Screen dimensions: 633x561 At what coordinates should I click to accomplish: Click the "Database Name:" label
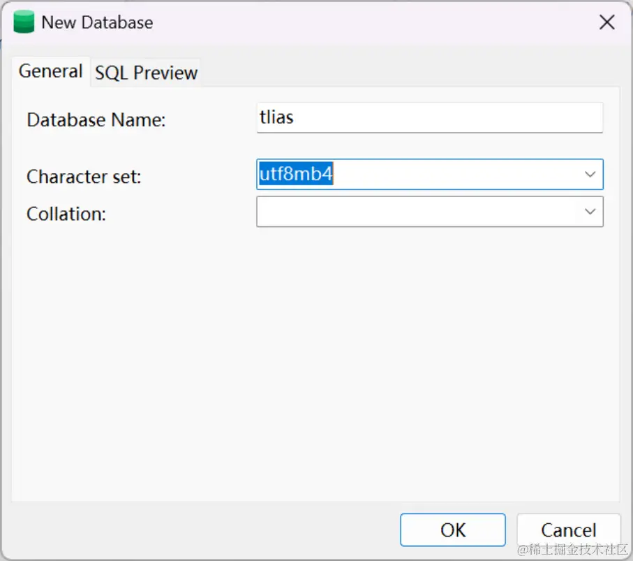[x=96, y=120]
